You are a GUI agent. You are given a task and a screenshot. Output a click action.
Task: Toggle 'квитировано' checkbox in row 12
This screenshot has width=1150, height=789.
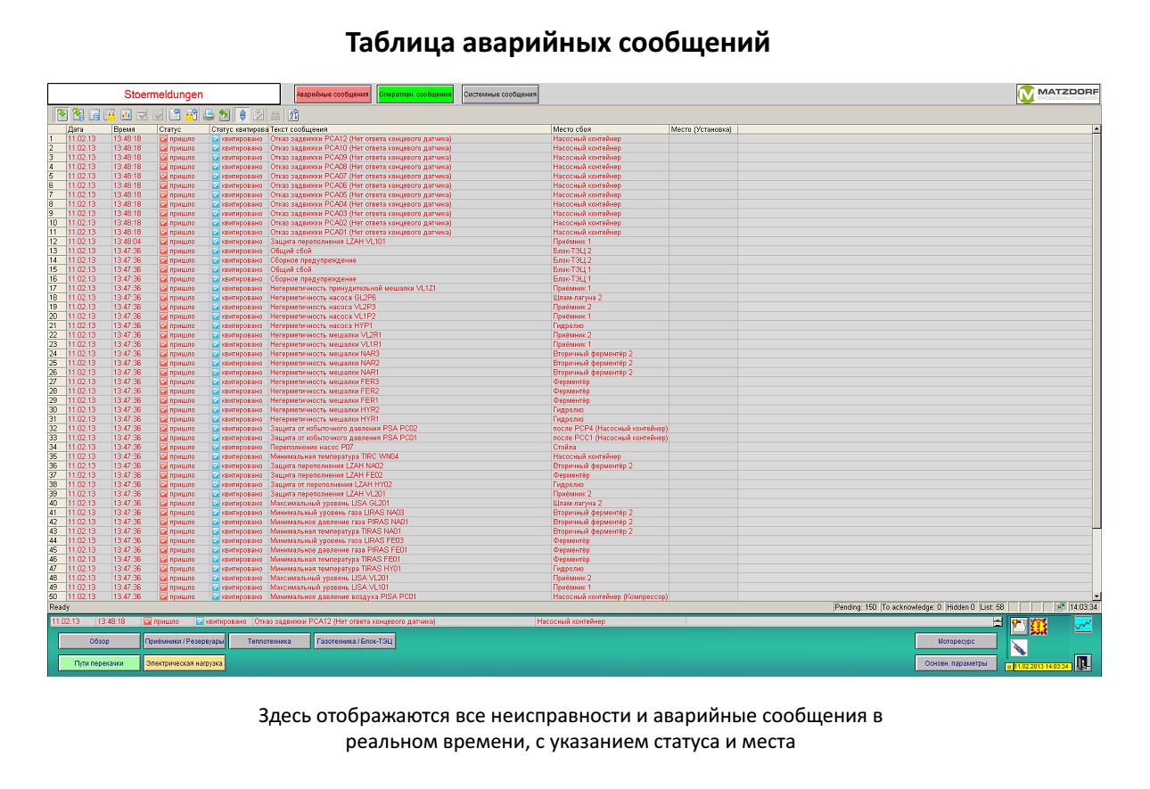click(215, 241)
